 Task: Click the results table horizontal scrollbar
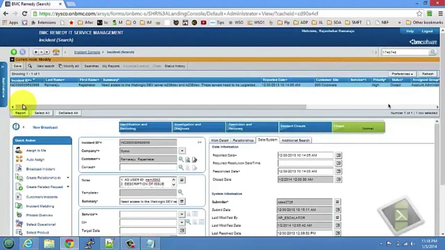click(161, 107)
